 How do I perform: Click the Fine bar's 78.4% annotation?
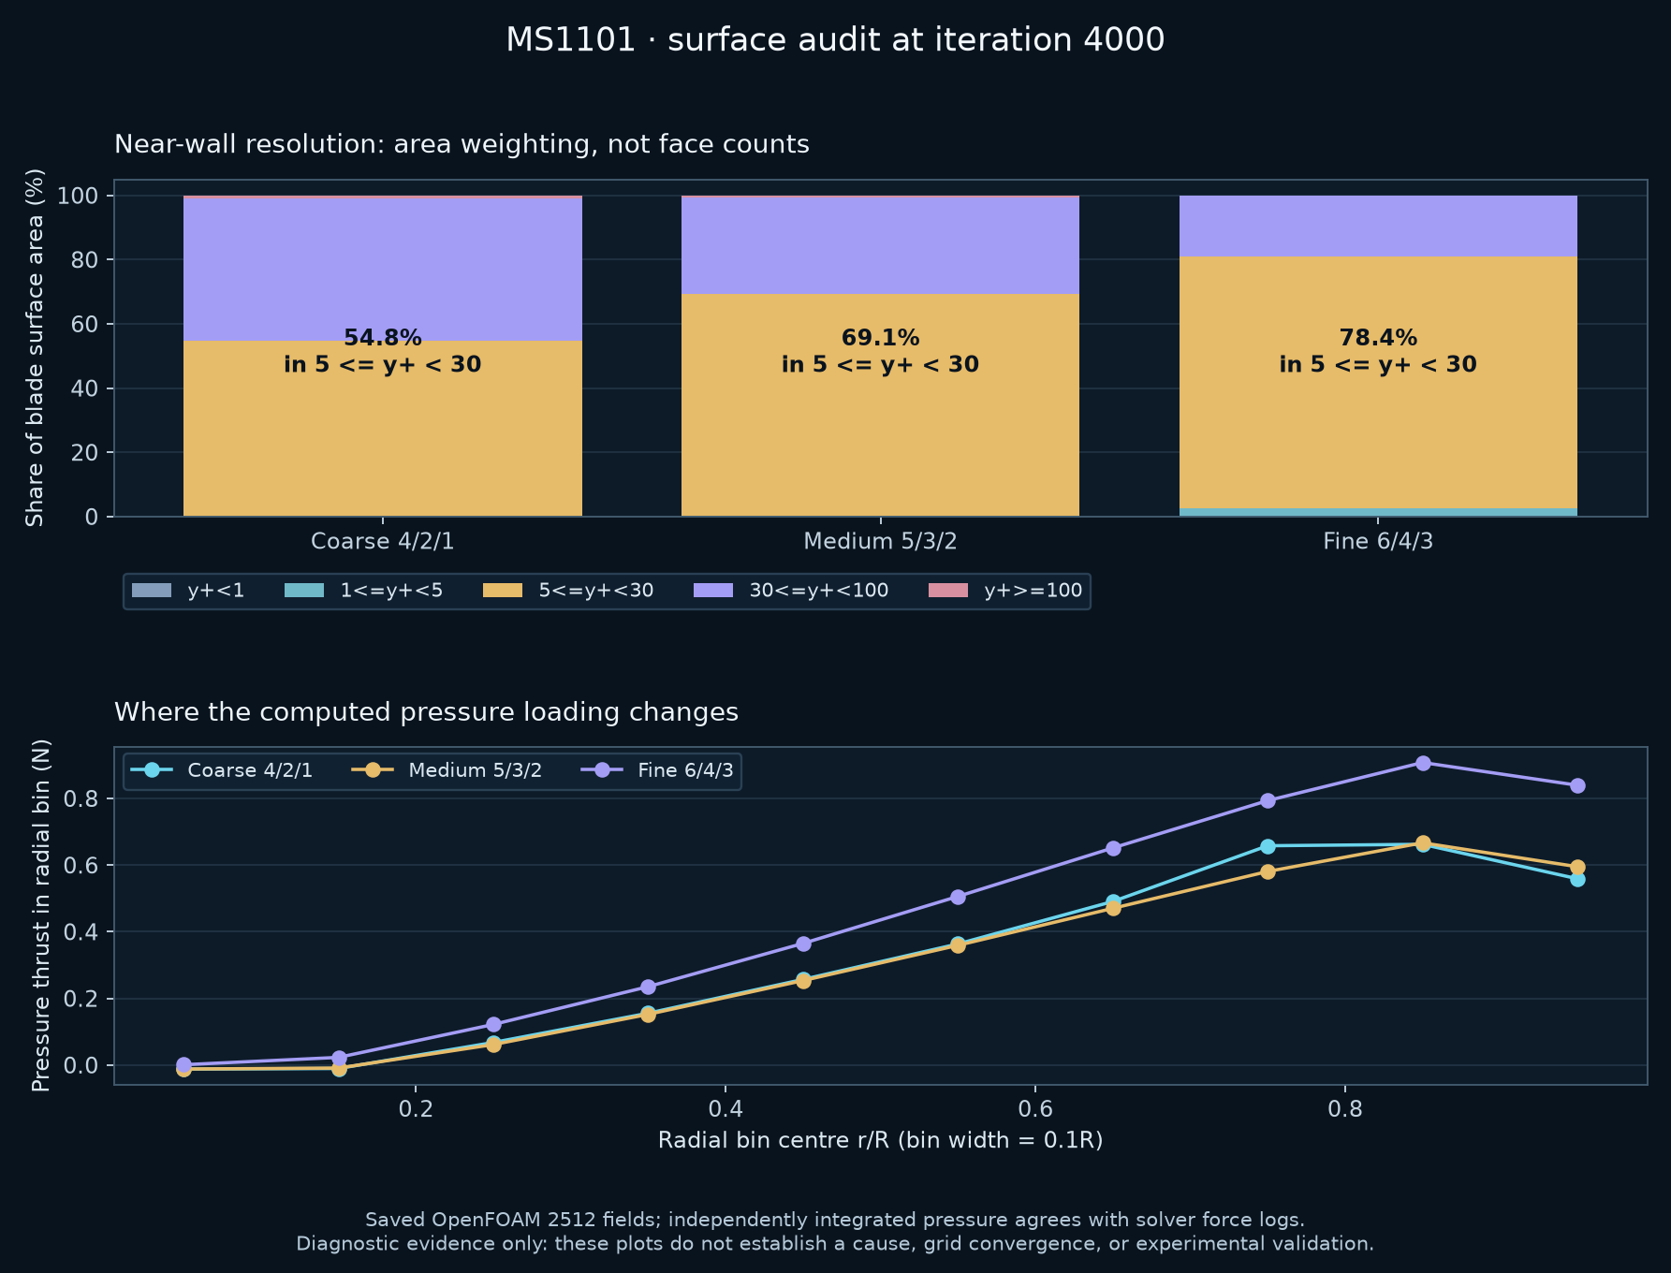(1378, 351)
